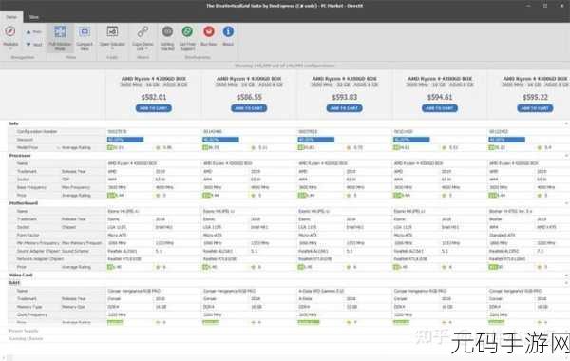
Task: Click the Discount bar under the $595.22 configuration
Action: tap(506, 140)
